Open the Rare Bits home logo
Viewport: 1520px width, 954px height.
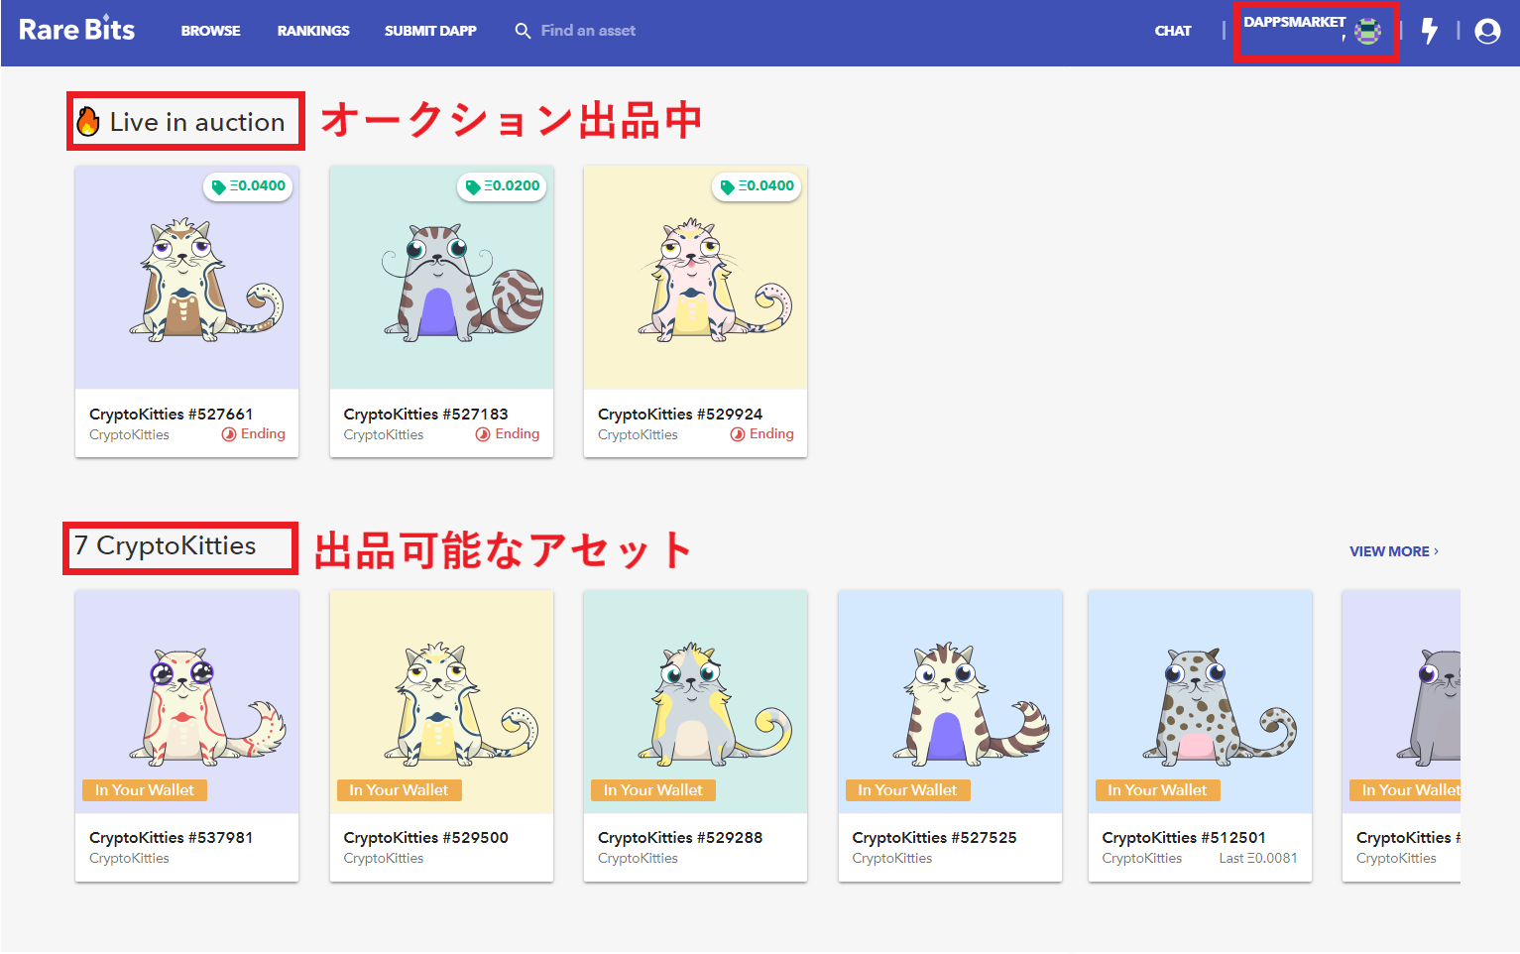[76, 30]
